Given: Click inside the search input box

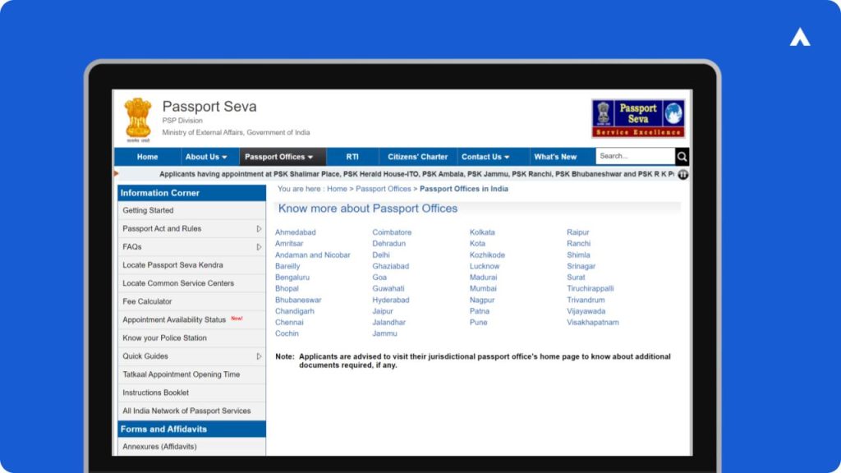Looking at the screenshot, I should 634,156.
